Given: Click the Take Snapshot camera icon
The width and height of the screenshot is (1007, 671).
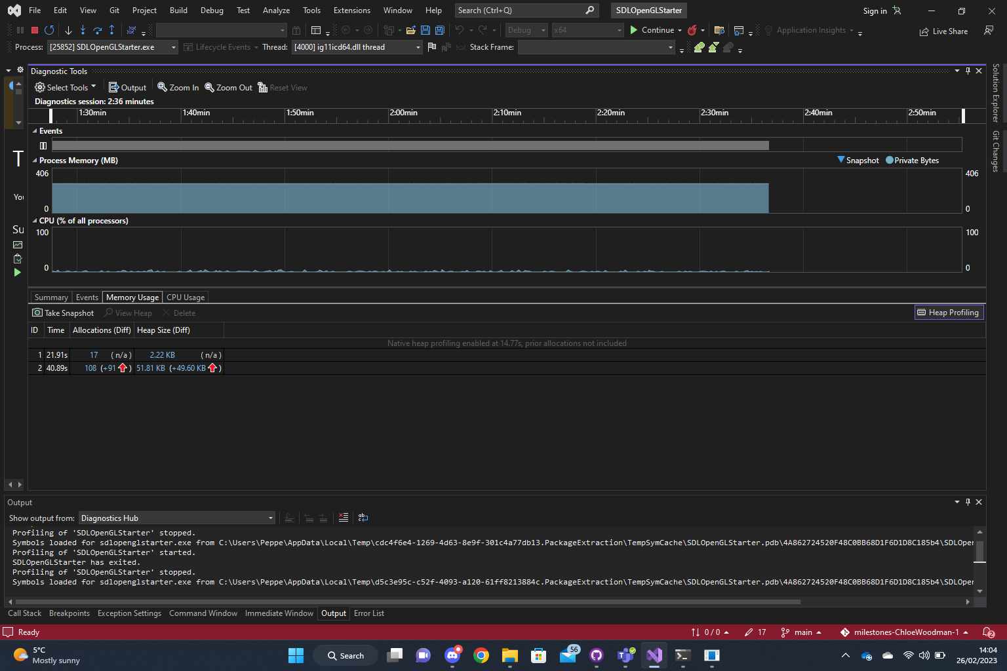Looking at the screenshot, I should [x=37, y=313].
